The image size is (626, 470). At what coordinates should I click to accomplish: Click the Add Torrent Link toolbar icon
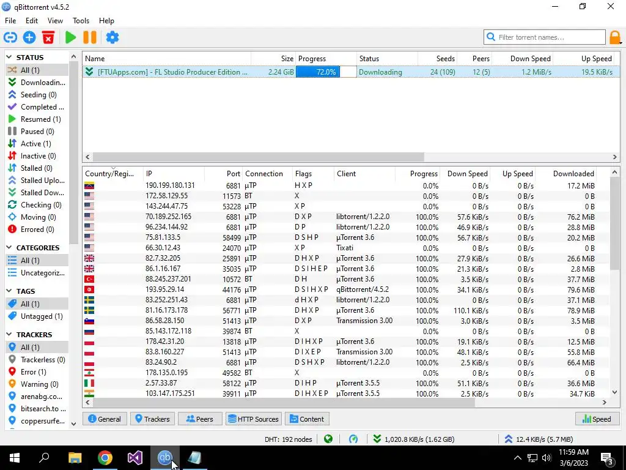tap(10, 37)
